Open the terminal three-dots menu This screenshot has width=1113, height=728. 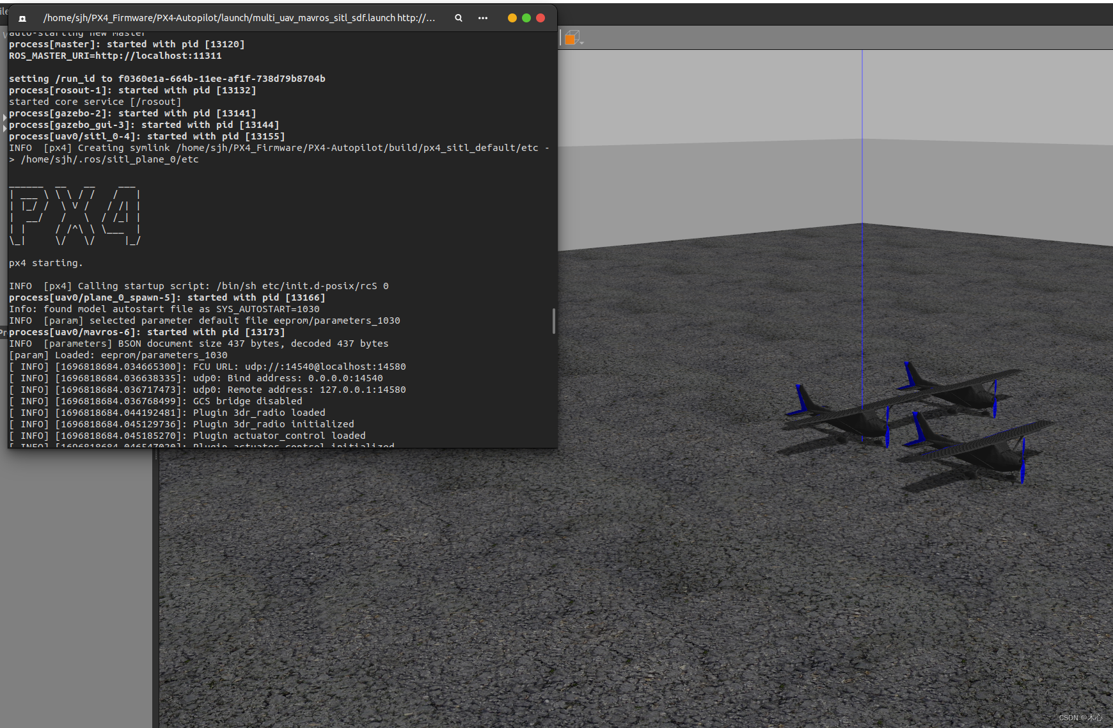483,18
